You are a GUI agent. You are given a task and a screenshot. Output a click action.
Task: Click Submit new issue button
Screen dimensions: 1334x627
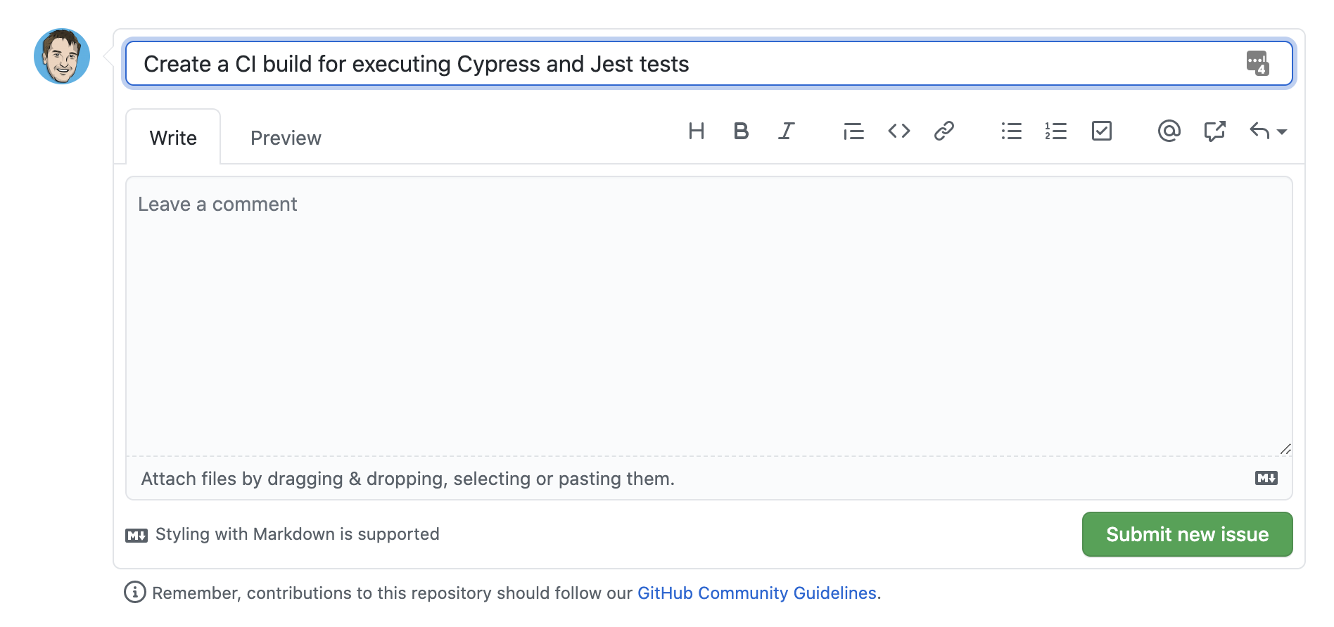point(1187,534)
